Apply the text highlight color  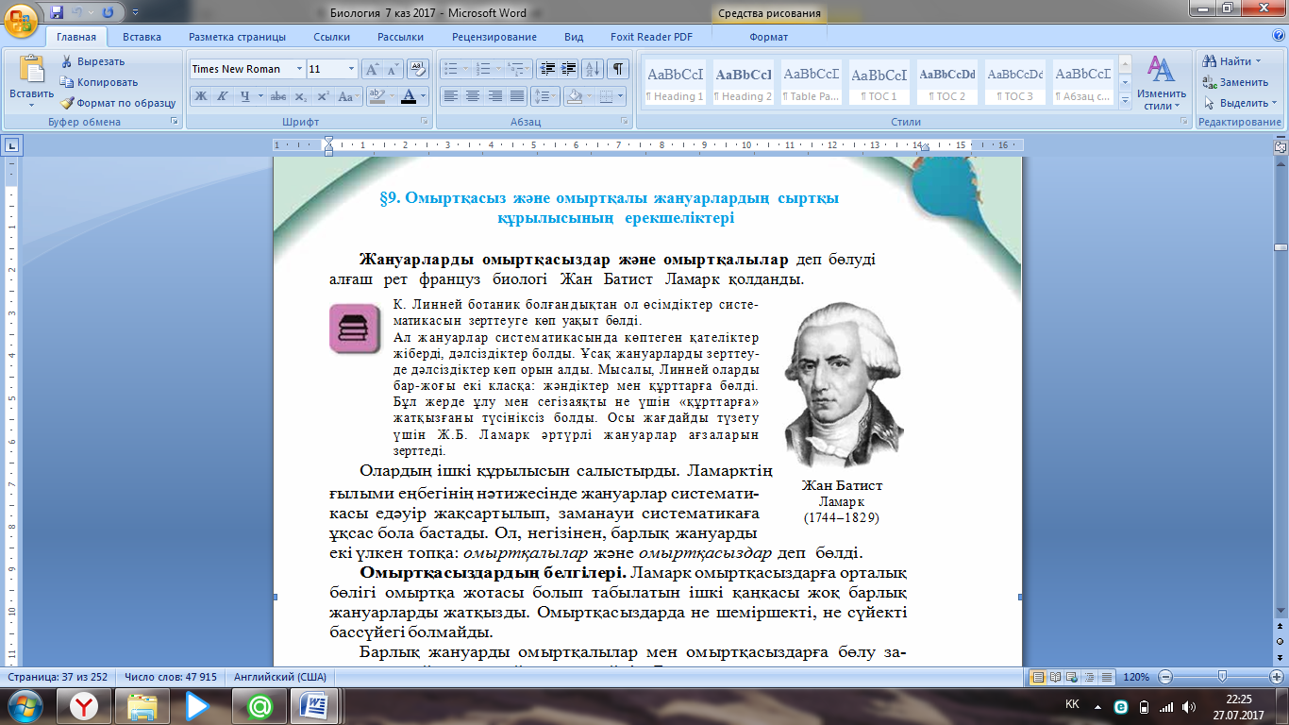pyautogui.click(x=377, y=96)
